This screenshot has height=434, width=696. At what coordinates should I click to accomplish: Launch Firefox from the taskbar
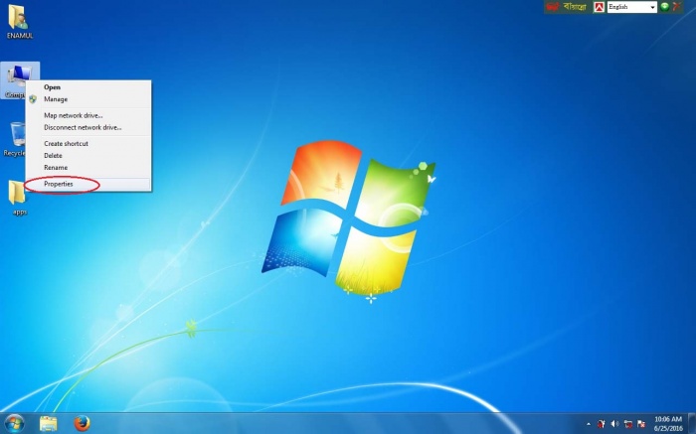82,423
